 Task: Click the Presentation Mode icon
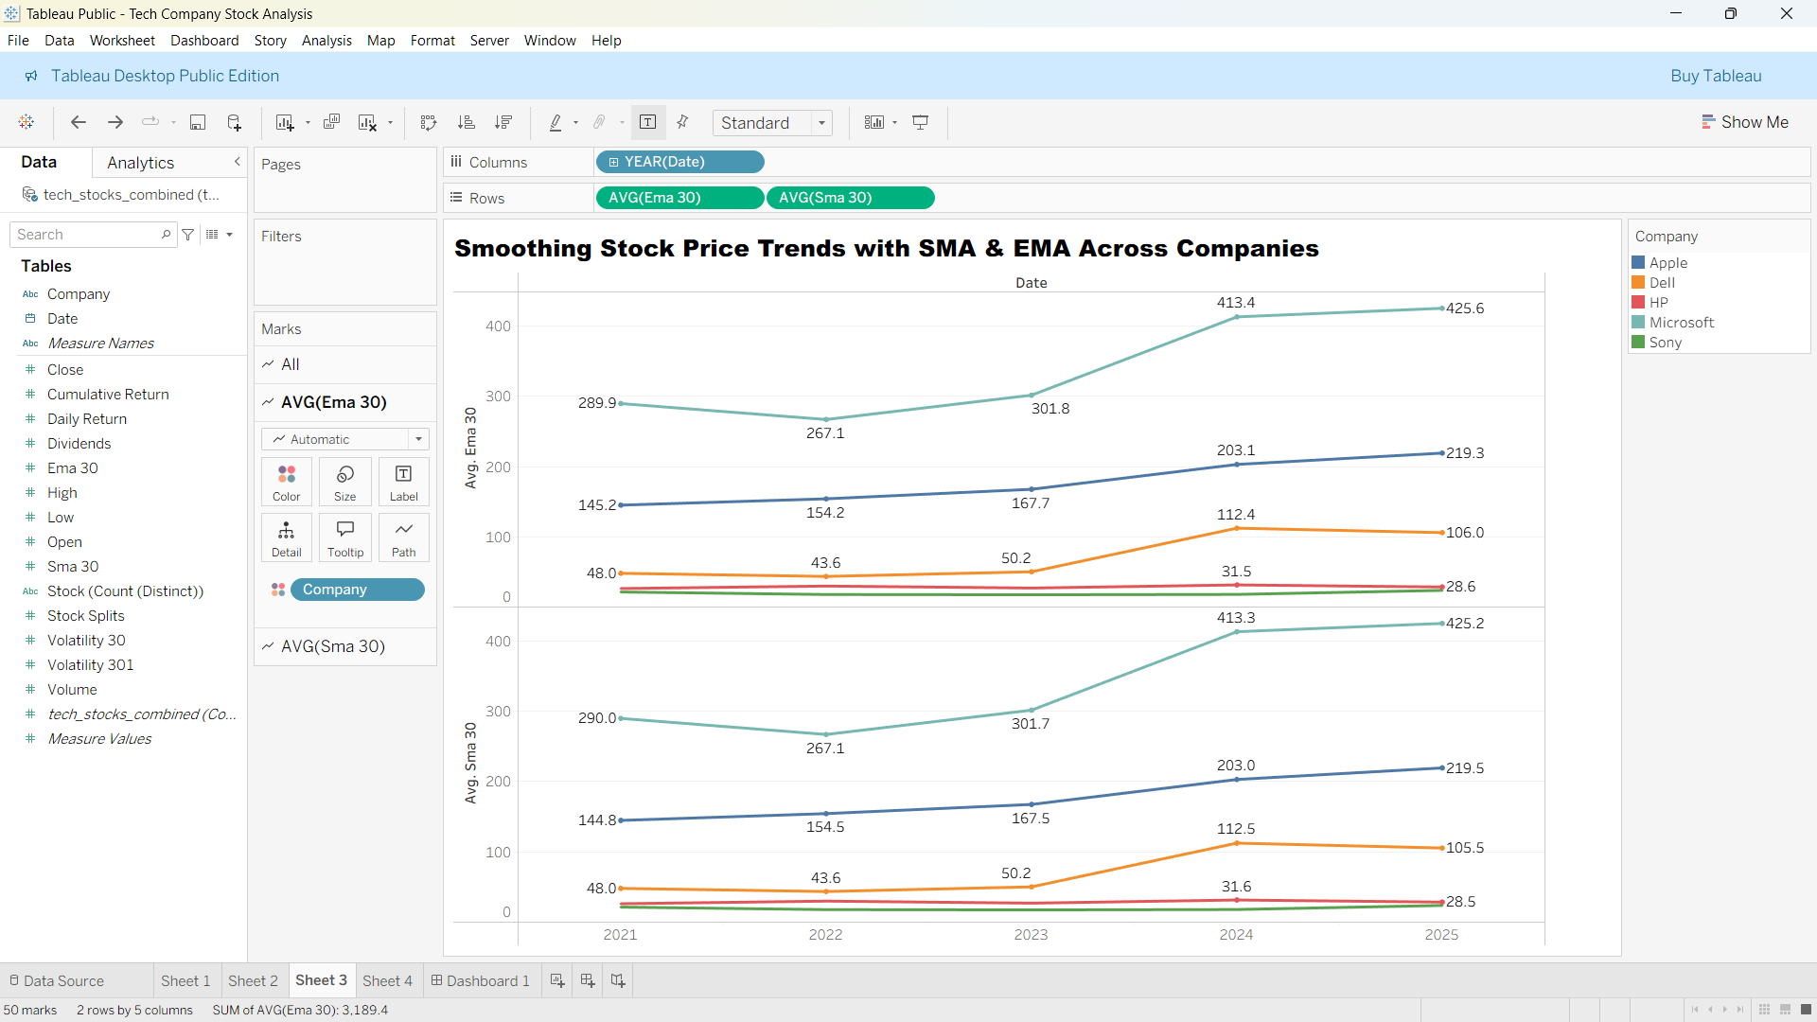tap(921, 122)
